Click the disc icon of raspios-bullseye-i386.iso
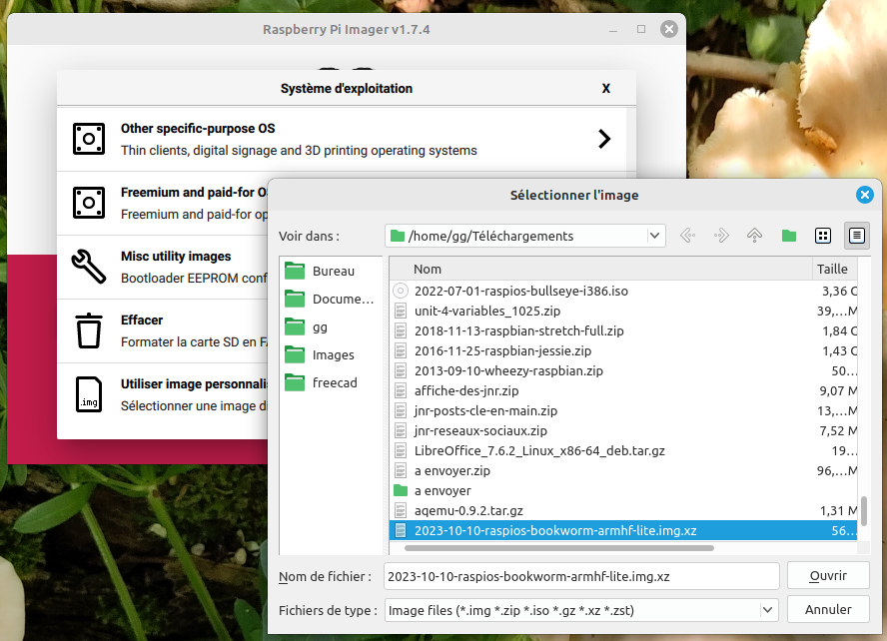 pos(401,292)
